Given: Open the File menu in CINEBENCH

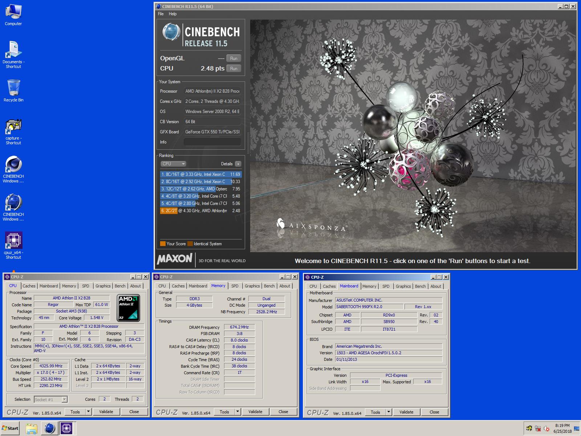Looking at the screenshot, I should 161,14.
